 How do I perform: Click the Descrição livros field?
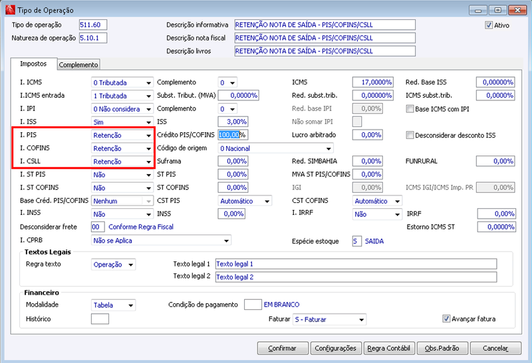325,51
